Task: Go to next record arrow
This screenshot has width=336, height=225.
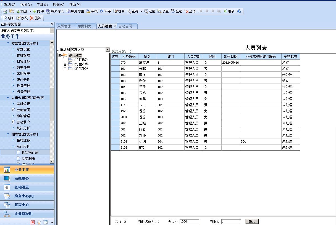Action: [x=213, y=11]
